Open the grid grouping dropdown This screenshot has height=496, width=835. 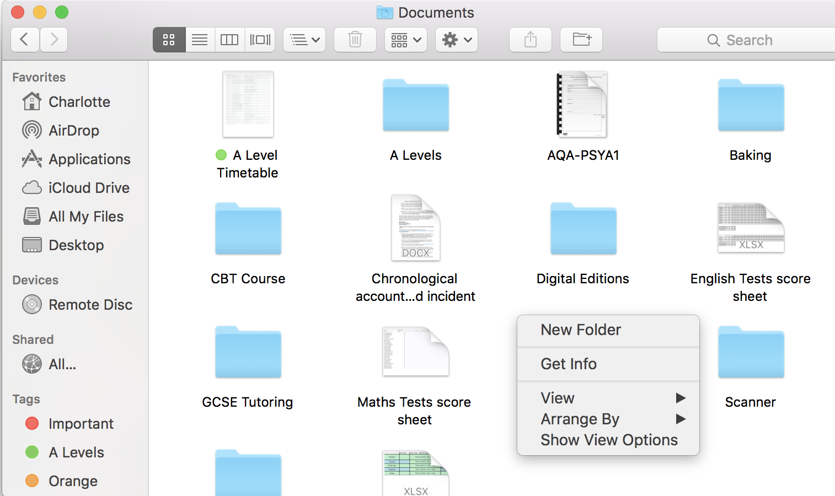[406, 40]
